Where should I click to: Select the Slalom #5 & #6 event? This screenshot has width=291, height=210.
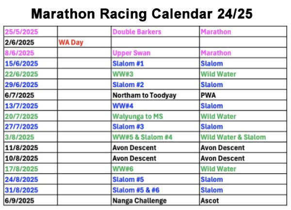(136, 190)
